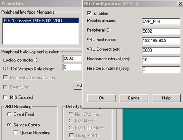Enable the Queue Reporting checkbox
The image size is (183, 140).
coord(16,133)
